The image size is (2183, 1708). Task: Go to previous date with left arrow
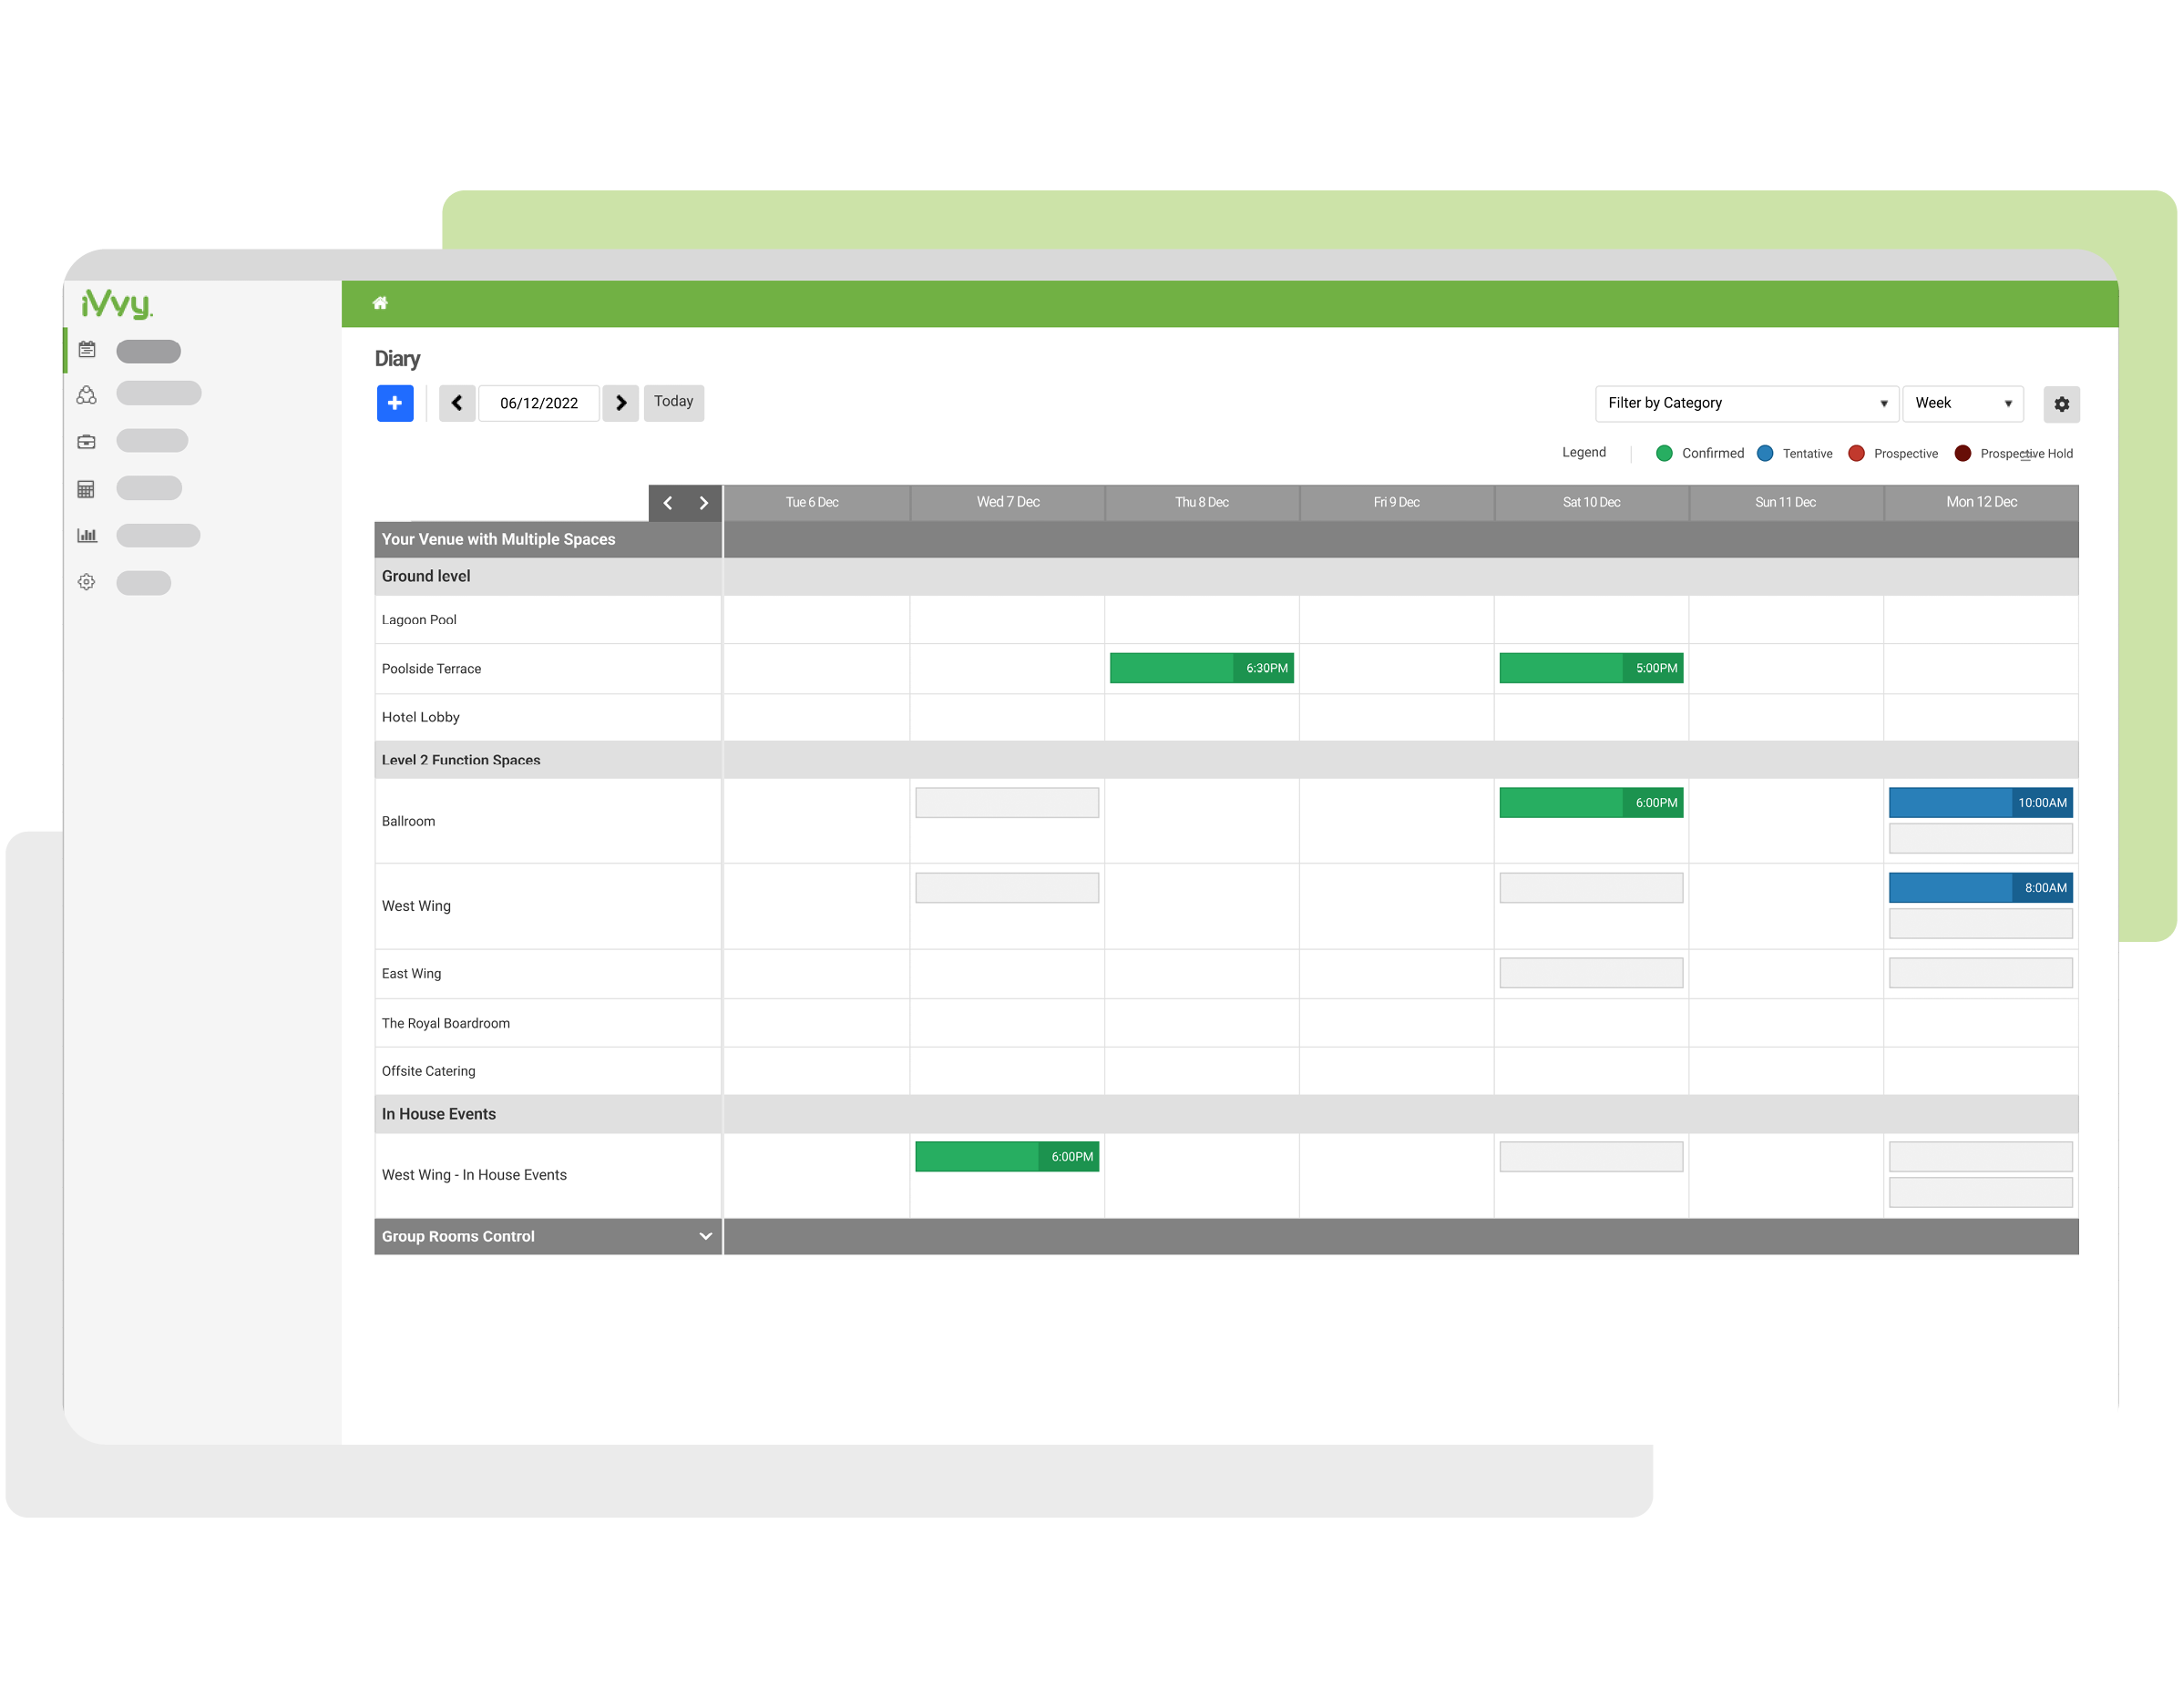(x=457, y=403)
